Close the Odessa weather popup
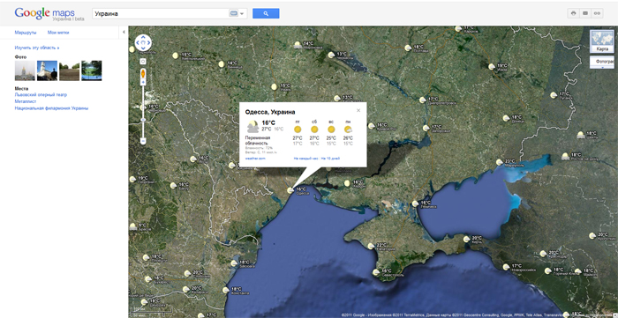This screenshot has width=618, height=318. pyautogui.click(x=358, y=110)
